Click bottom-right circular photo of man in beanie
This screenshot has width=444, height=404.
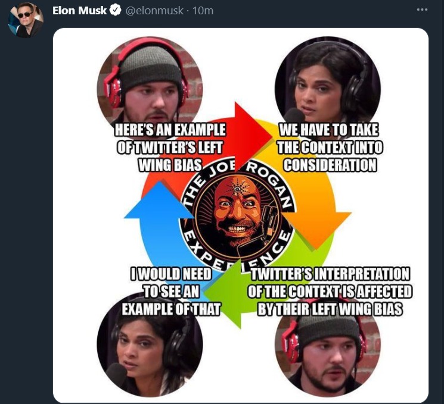click(328, 355)
